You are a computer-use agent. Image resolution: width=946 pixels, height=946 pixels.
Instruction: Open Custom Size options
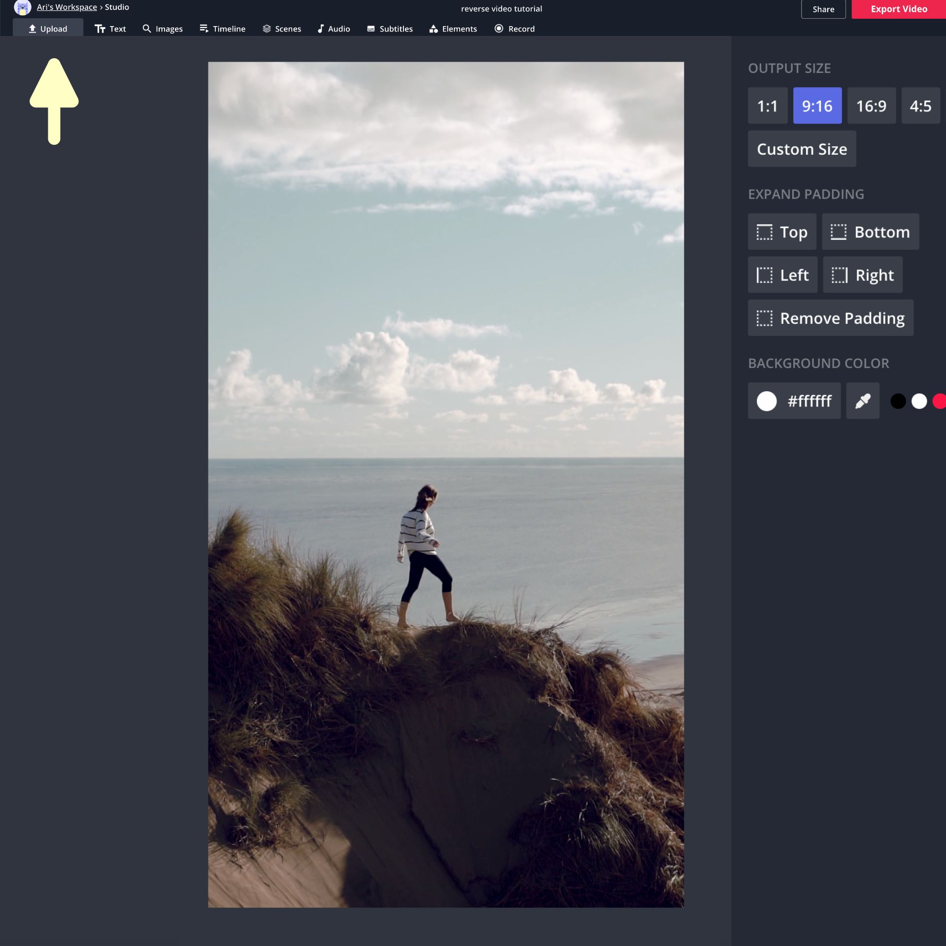tap(802, 149)
